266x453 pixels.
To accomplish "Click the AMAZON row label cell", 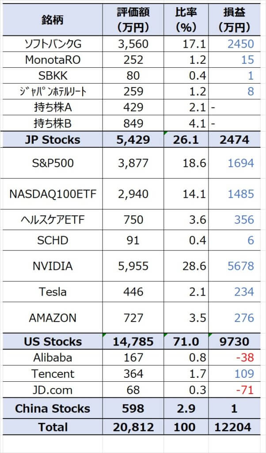I will point(52,318).
